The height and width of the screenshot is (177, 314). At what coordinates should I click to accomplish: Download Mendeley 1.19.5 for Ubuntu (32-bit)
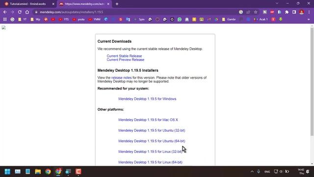click(x=152, y=130)
